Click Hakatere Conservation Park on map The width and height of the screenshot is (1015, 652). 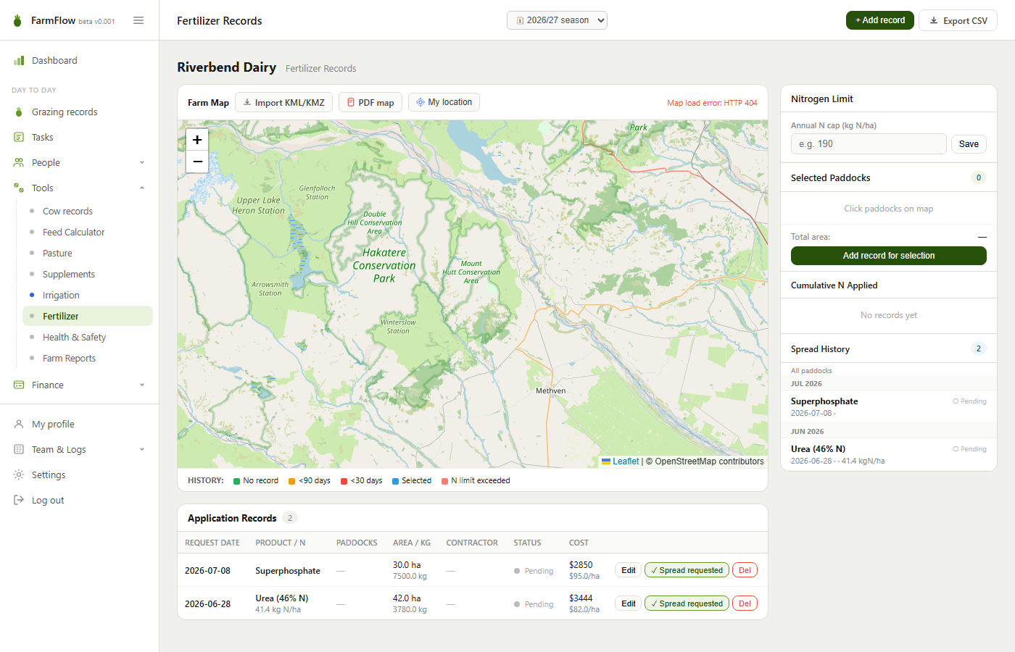click(x=384, y=265)
